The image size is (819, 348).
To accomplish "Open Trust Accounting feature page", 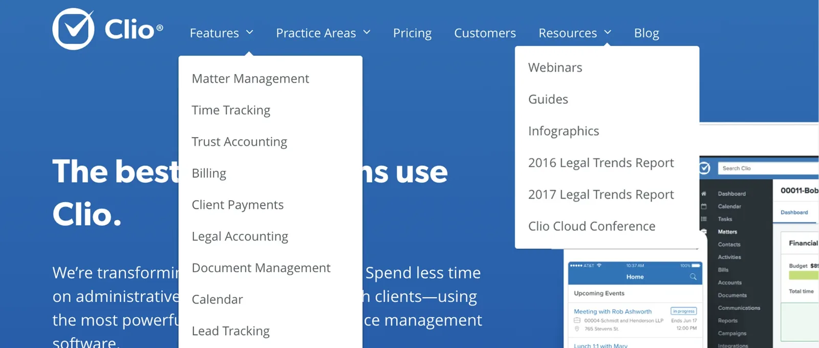I will [x=239, y=142].
